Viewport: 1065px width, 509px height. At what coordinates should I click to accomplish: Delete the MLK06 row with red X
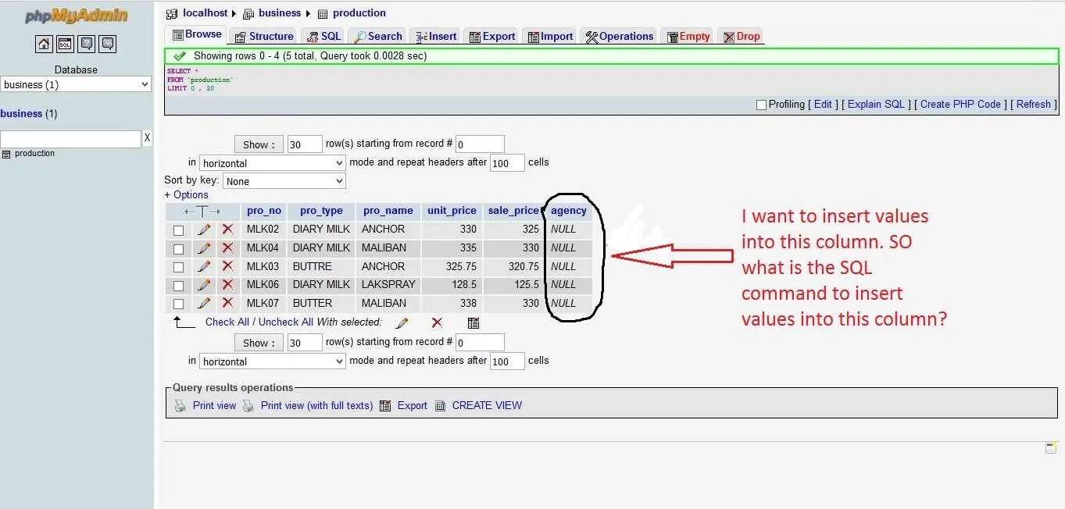pos(227,285)
